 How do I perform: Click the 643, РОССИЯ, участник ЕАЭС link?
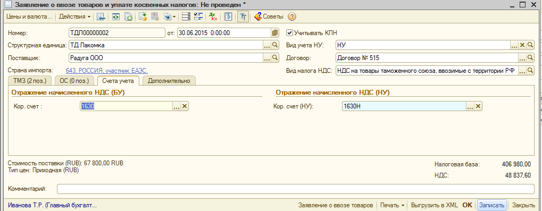107,71
